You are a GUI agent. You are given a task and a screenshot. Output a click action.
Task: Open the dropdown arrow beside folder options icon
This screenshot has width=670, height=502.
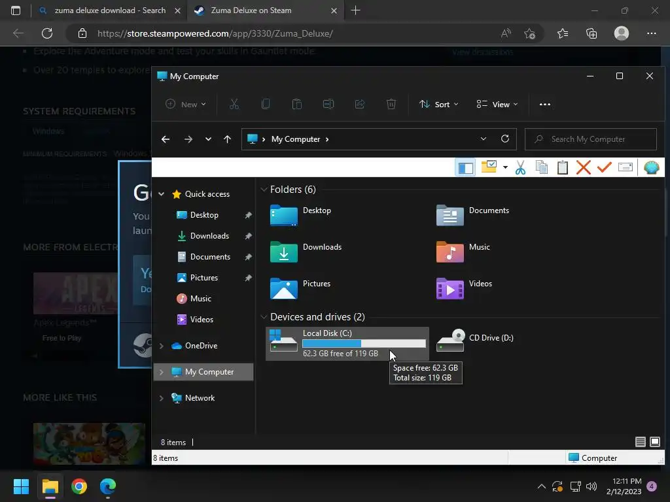[505, 167]
